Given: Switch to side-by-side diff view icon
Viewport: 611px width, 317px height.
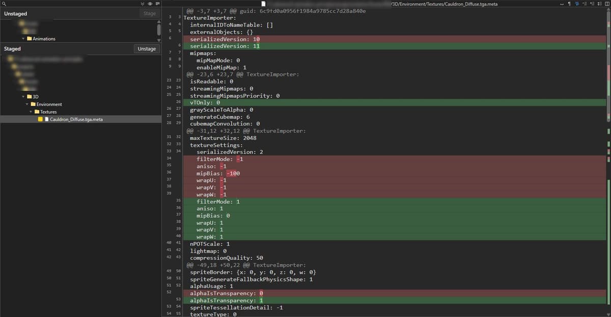Looking at the screenshot, I should 606,3.
